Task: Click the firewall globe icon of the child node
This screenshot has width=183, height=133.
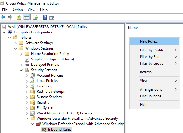Action: pos(39,124)
